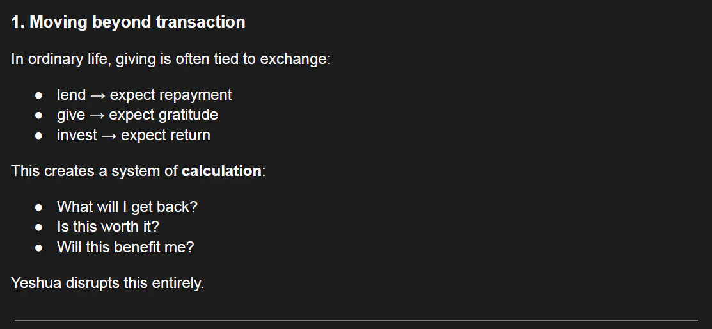Click the bullet dot before "What will I get back?"
Screen dimensions: 712x329
click(x=39, y=207)
